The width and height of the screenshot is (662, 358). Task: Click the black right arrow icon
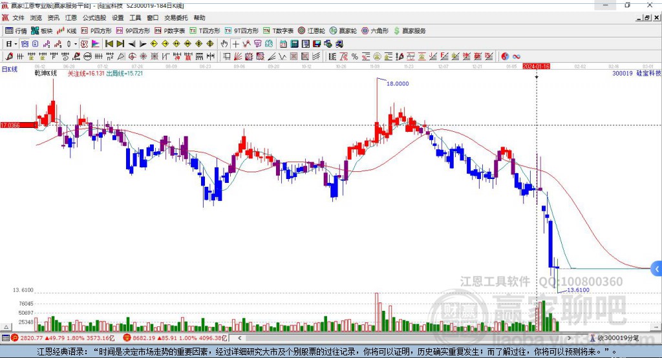[x=143, y=44]
